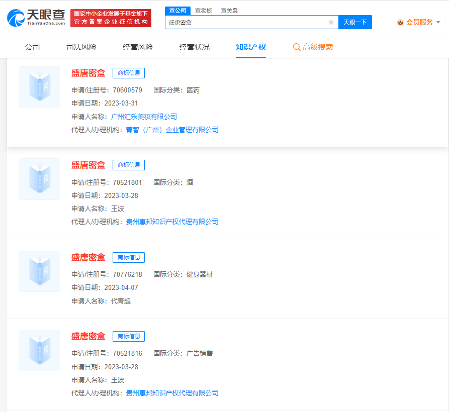
Task: Open 高级搜索 advanced search
Action: point(313,47)
